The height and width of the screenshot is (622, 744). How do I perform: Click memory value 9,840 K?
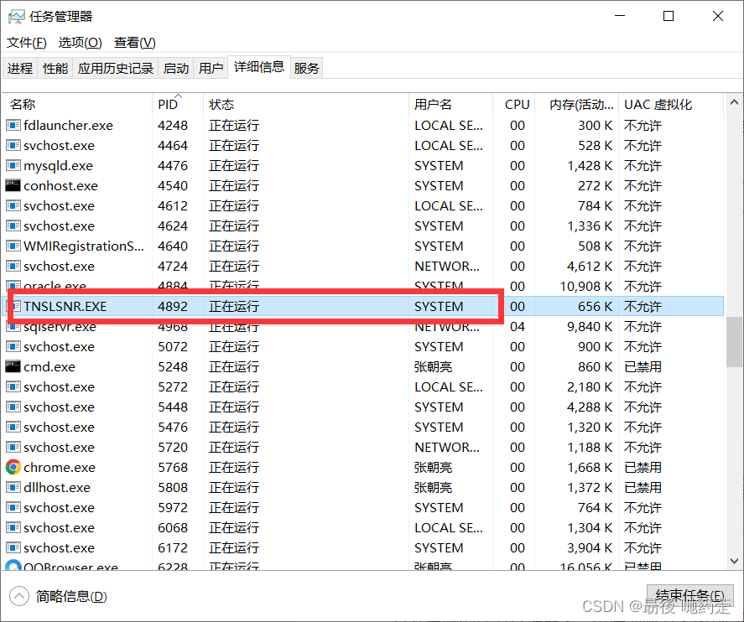coord(590,326)
